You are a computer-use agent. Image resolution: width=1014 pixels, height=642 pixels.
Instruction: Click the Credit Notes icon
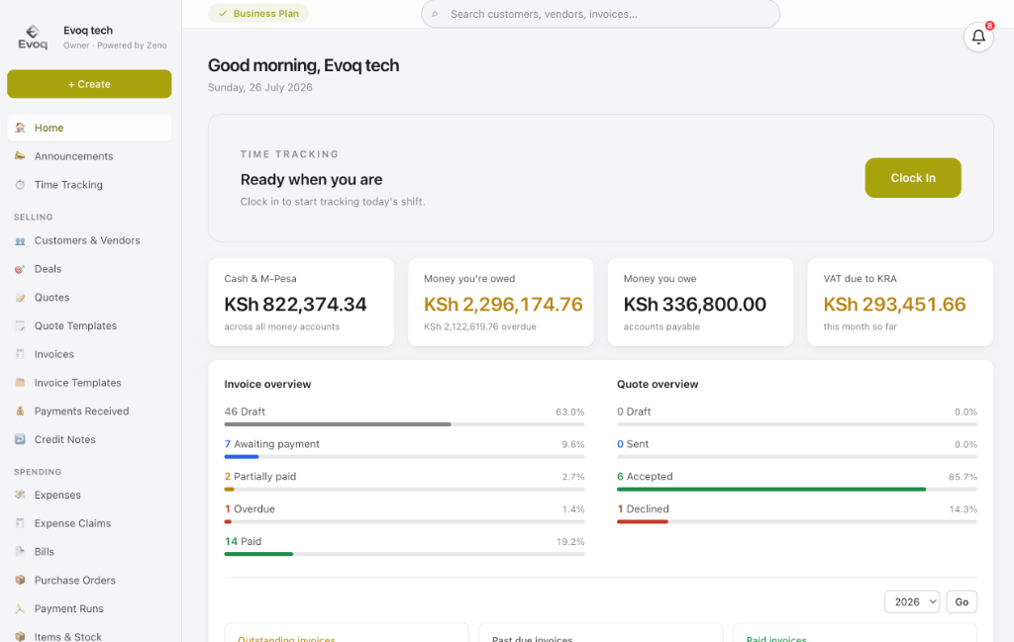click(20, 439)
